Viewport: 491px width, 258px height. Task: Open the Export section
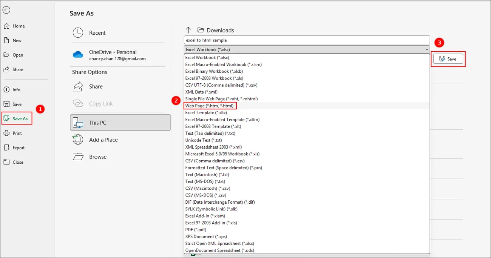coord(14,148)
